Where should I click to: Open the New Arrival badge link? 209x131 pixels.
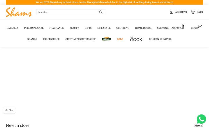106,39
